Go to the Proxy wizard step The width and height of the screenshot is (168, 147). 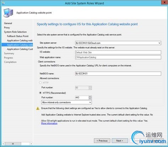(7, 28)
